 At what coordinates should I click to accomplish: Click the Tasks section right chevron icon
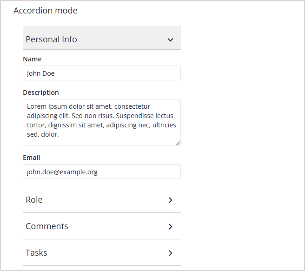click(171, 253)
